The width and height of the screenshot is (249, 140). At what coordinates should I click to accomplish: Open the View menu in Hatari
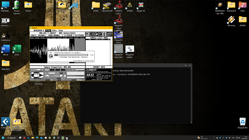click(61, 31)
